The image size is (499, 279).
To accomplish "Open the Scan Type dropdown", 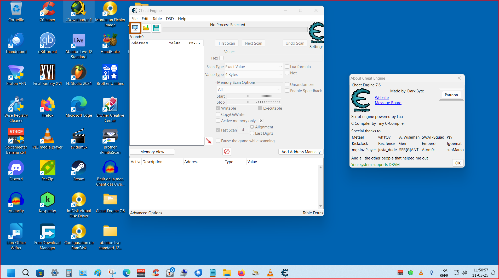I will (254, 67).
